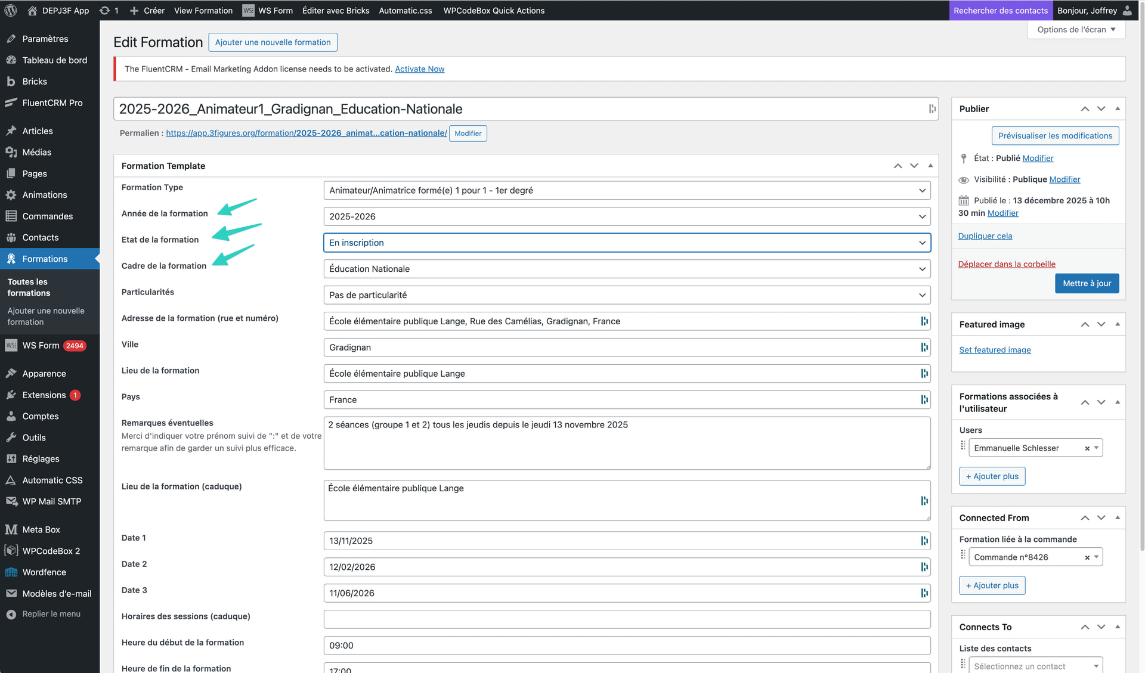
Task: Open the Wordfence sidebar icon
Action: (11, 572)
